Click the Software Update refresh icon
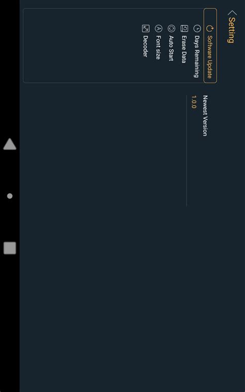The width and height of the screenshot is (245, 392). [209, 28]
